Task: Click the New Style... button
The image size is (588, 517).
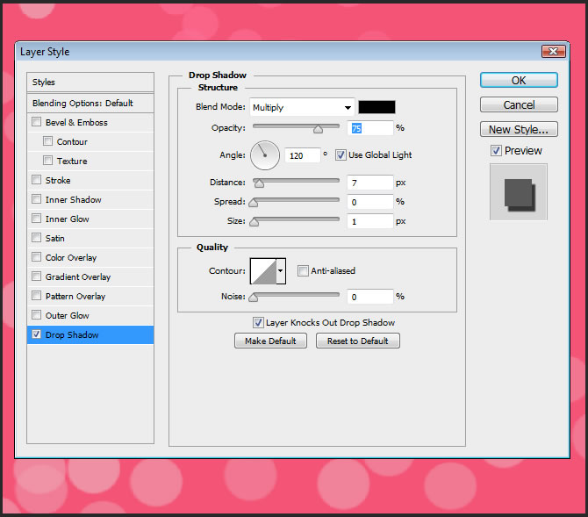Action: point(518,129)
